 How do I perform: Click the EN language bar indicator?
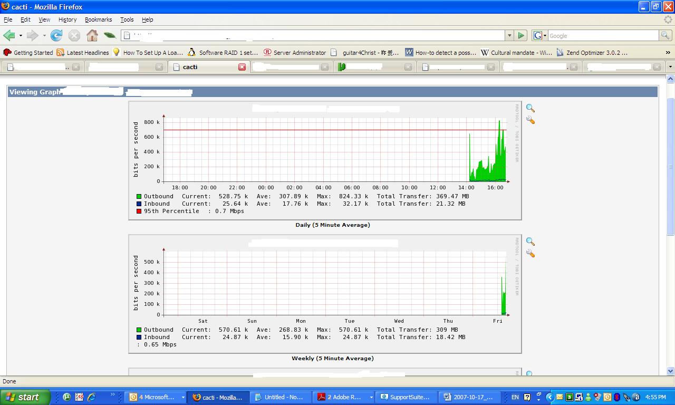click(515, 397)
